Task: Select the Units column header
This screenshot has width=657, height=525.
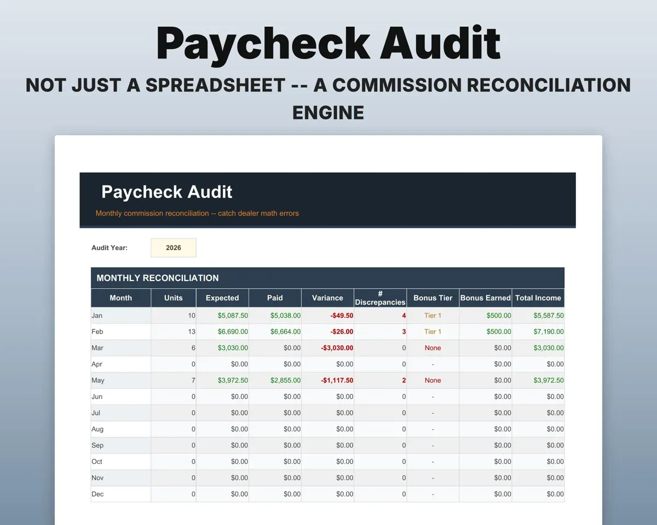Action: coord(174,298)
